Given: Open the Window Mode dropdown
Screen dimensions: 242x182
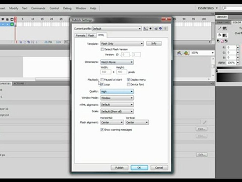Looking at the screenshot, I should point(117,98).
